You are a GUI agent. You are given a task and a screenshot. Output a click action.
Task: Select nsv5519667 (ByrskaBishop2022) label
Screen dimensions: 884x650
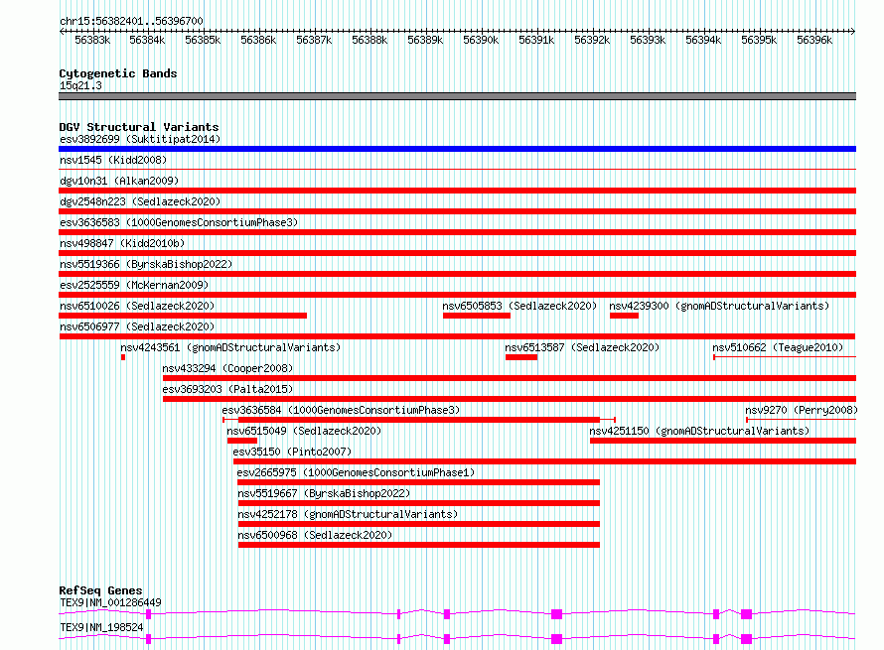[x=324, y=493]
